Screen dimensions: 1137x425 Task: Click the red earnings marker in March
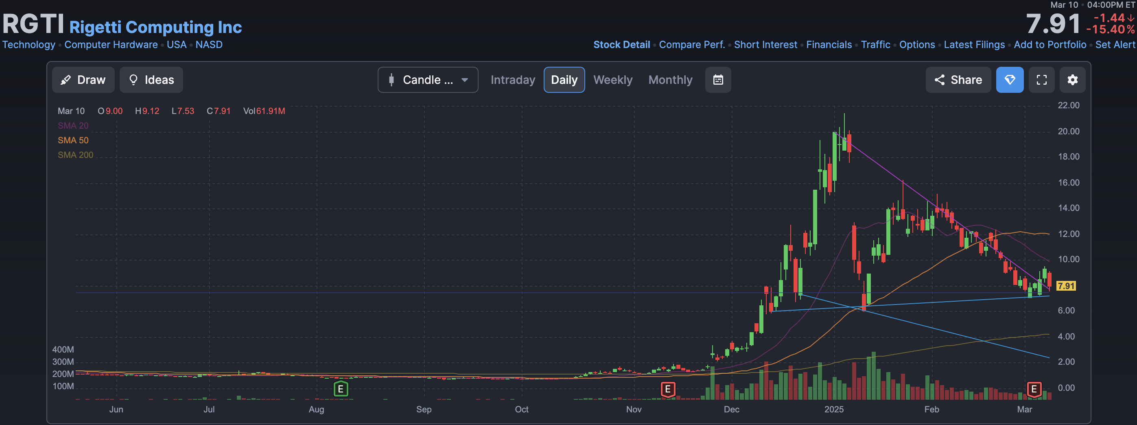tap(1034, 389)
